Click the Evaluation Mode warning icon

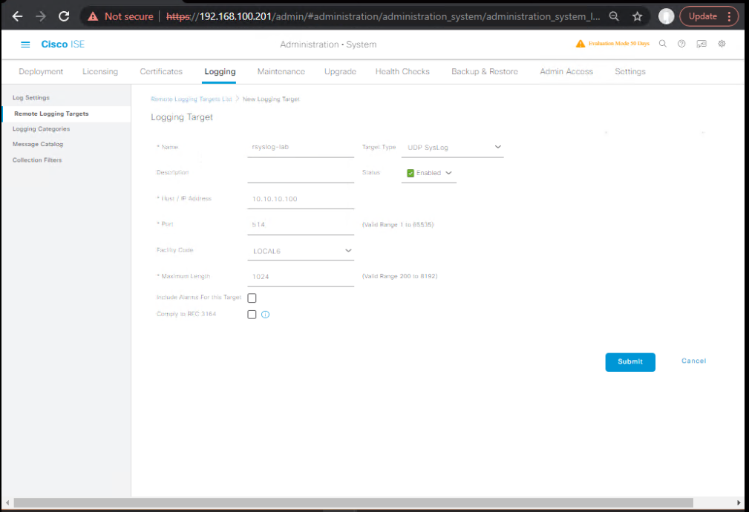tap(580, 44)
